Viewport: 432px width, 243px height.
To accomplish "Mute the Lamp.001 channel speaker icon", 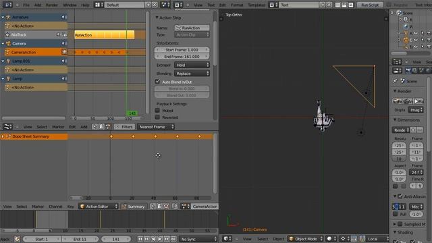I will pos(64,61).
